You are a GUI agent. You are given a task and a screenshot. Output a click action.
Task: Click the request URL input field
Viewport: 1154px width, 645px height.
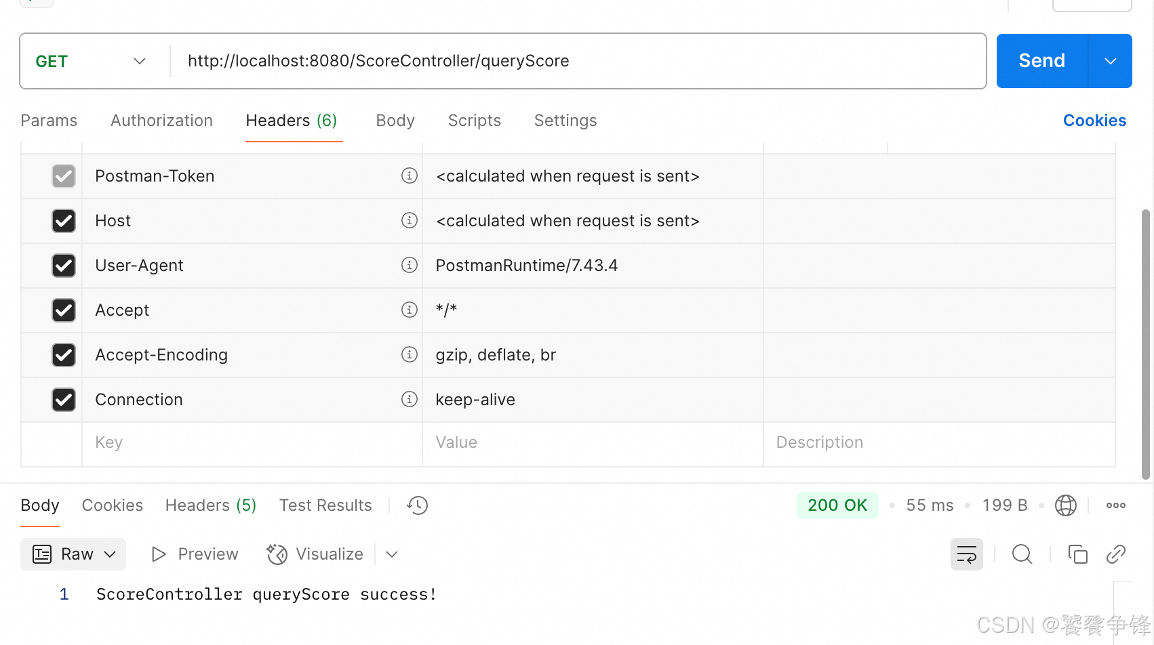(576, 62)
